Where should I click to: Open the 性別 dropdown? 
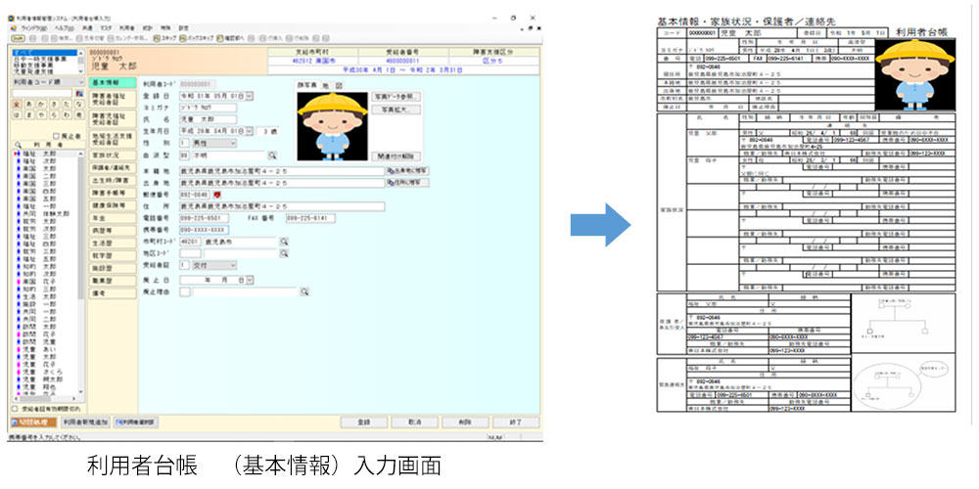pos(232,143)
